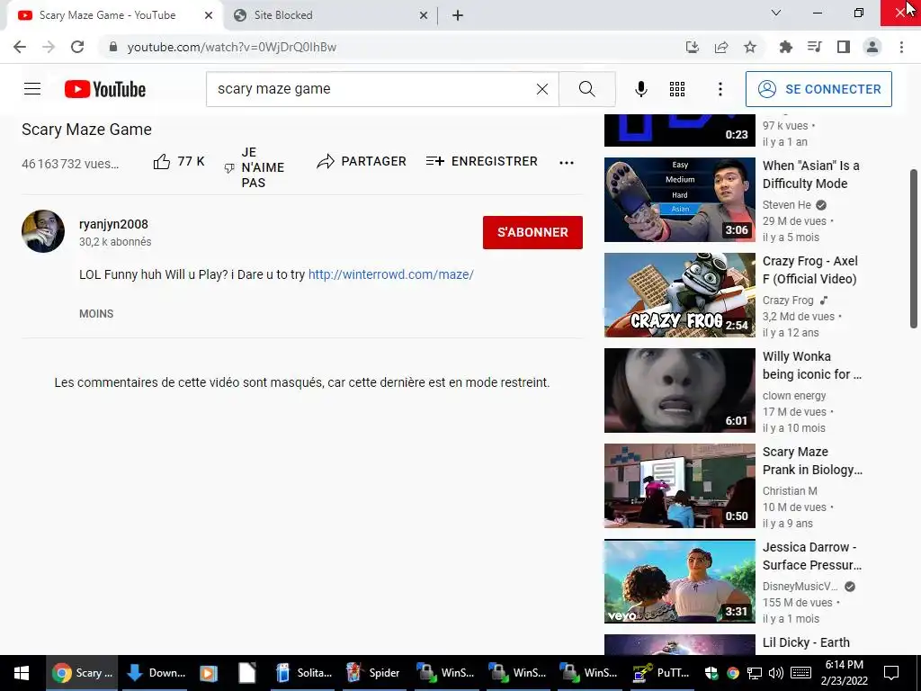
Task: Go to the YouTube home logo
Action: coord(105,89)
